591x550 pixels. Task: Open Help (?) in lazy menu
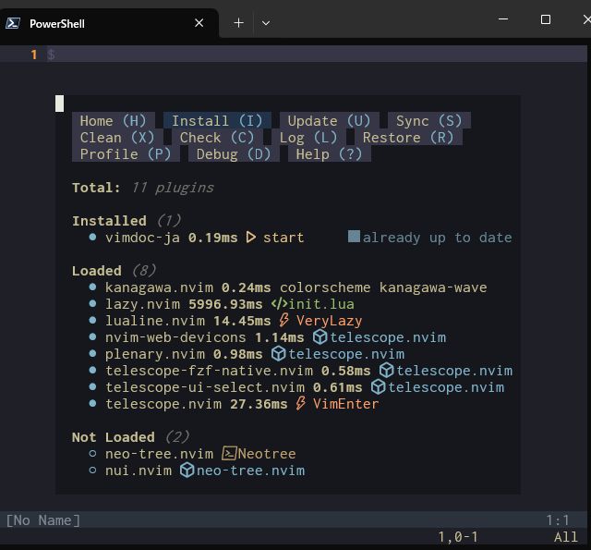pyautogui.click(x=329, y=154)
